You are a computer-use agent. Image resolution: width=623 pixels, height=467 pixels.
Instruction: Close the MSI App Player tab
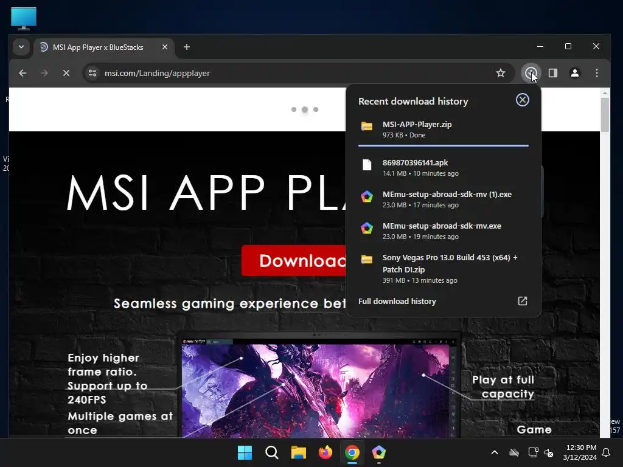pos(164,47)
